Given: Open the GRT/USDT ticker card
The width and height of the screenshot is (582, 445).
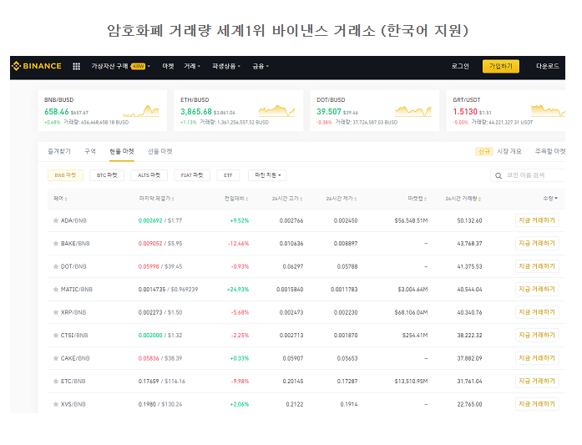Looking at the screenshot, I should click(x=505, y=110).
